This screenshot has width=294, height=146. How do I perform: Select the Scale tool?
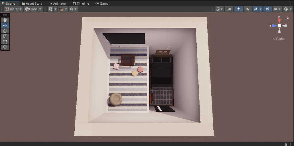(5, 36)
